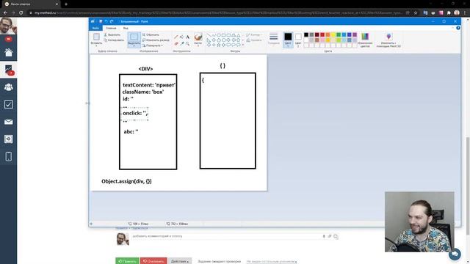Click the onclick text on canvas
Image resolution: width=470 pixels, height=264 pixels.
[135, 113]
